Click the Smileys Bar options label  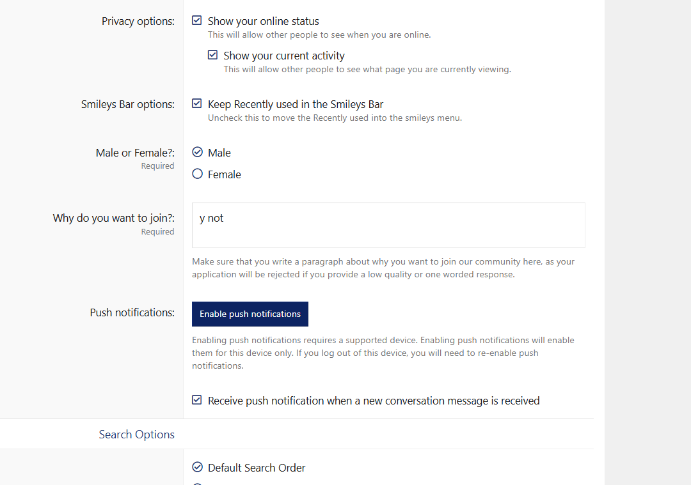pyautogui.click(x=128, y=104)
